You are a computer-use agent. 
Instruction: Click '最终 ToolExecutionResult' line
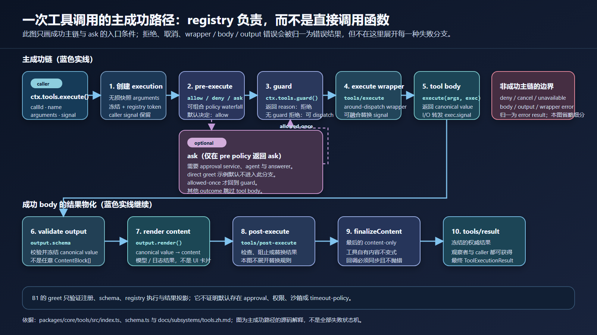pyautogui.click(x=482, y=261)
